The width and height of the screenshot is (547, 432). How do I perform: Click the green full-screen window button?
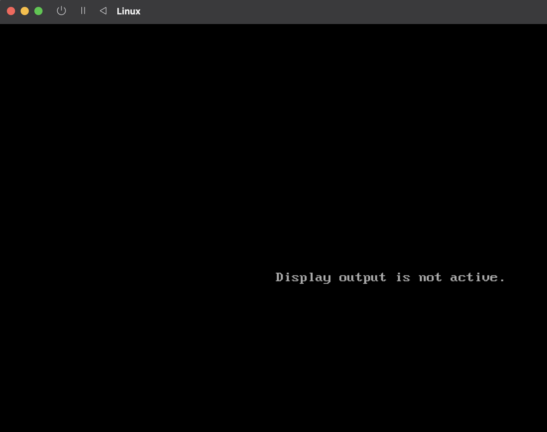coord(38,11)
